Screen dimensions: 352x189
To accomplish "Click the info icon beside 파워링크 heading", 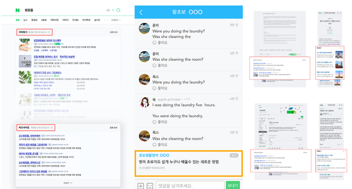I will coord(49,32).
